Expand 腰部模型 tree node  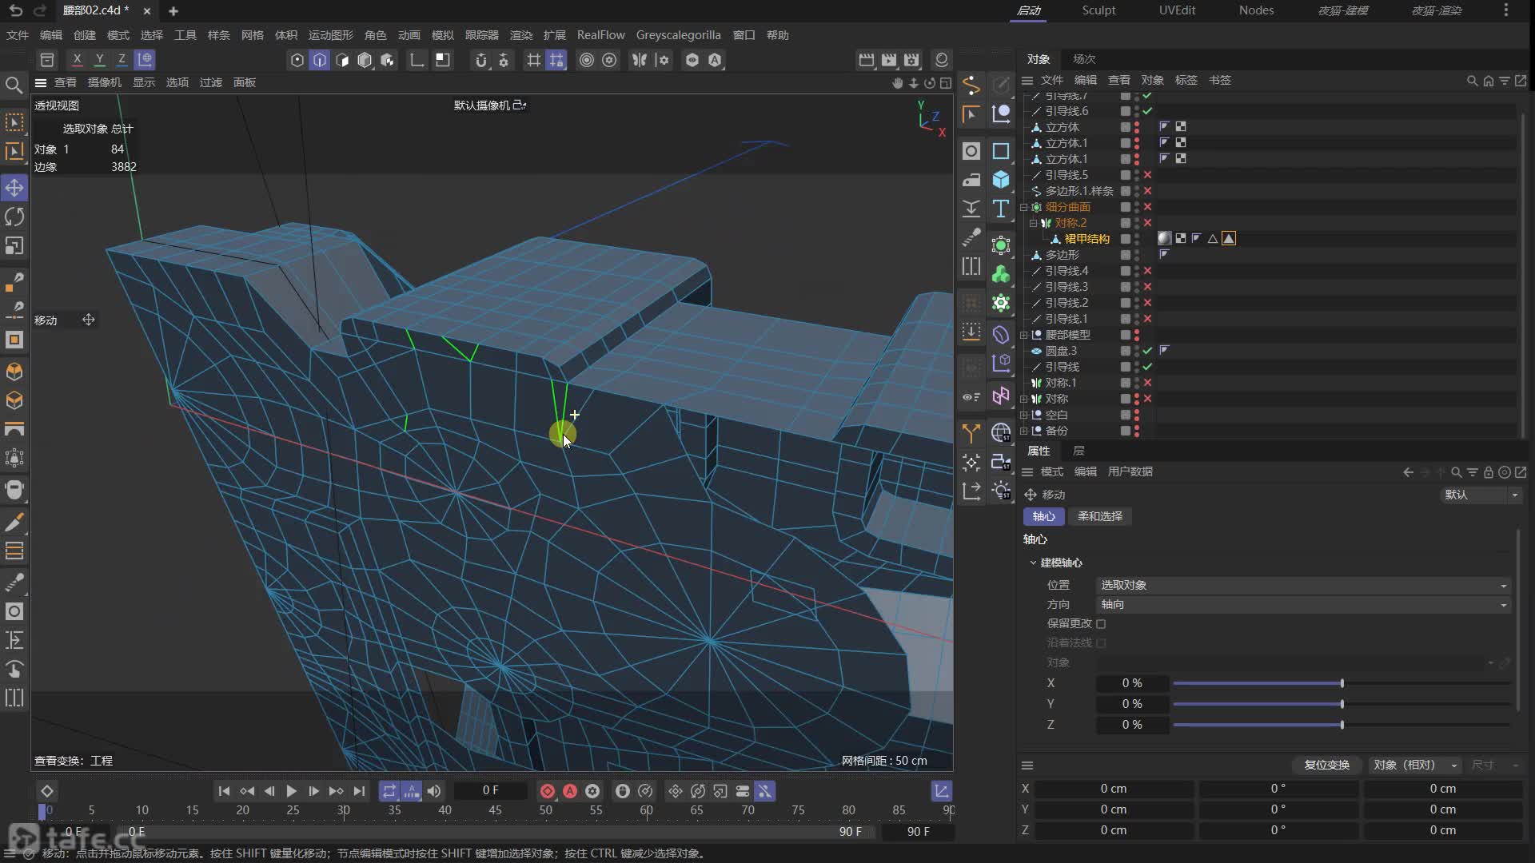1024,335
